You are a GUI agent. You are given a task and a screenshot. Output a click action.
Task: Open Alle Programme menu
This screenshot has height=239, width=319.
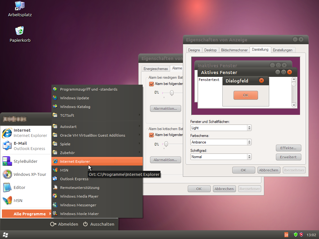(27, 214)
